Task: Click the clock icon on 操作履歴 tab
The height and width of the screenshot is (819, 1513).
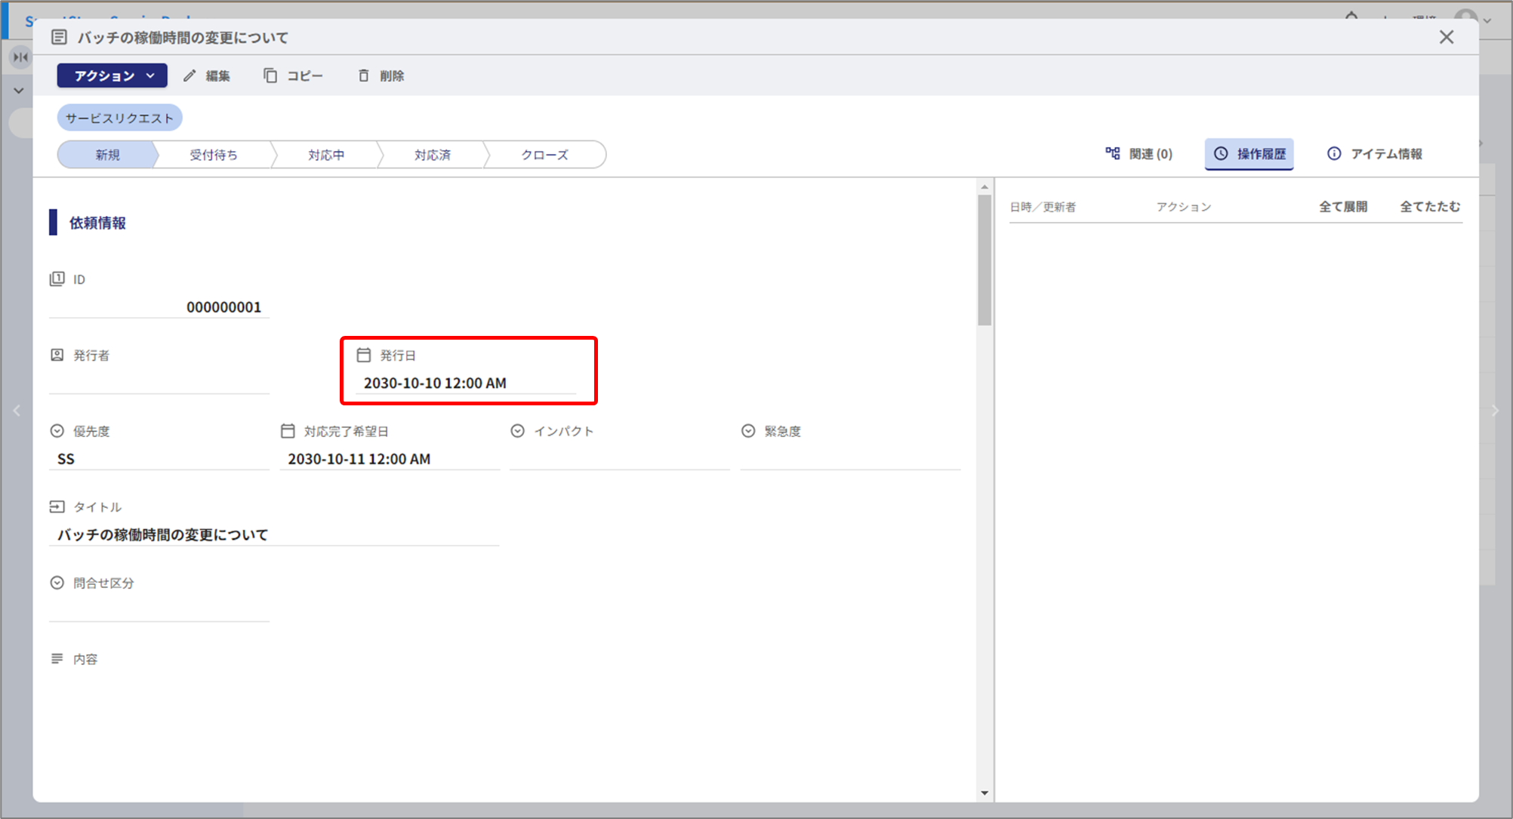Action: pyautogui.click(x=1221, y=153)
